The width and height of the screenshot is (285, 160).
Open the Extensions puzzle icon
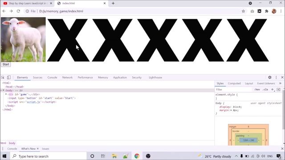pyautogui.click(x=266, y=11)
